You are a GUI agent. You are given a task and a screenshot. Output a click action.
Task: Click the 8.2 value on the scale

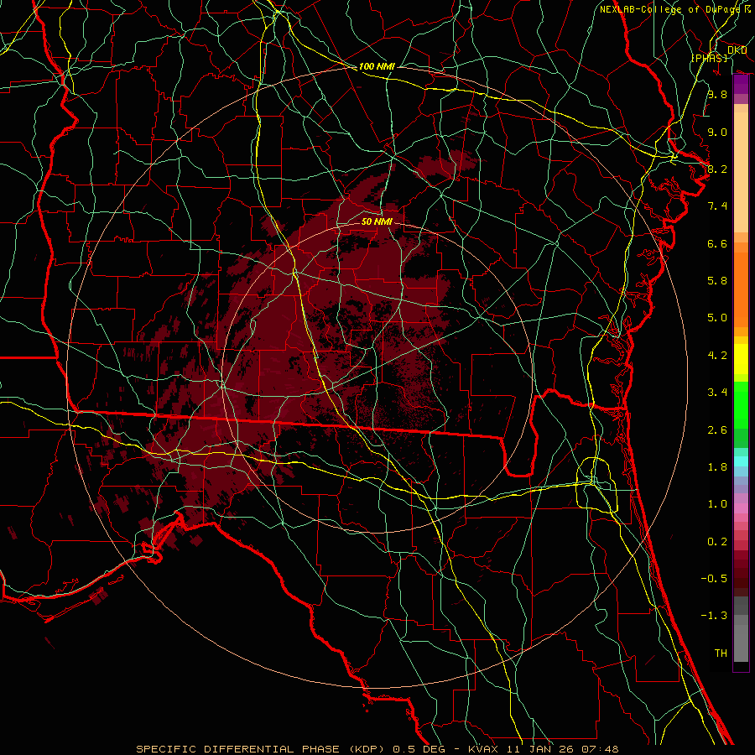pyautogui.click(x=717, y=169)
